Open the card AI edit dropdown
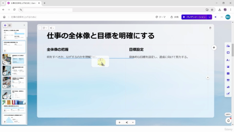 pyautogui.click(x=52, y=28)
